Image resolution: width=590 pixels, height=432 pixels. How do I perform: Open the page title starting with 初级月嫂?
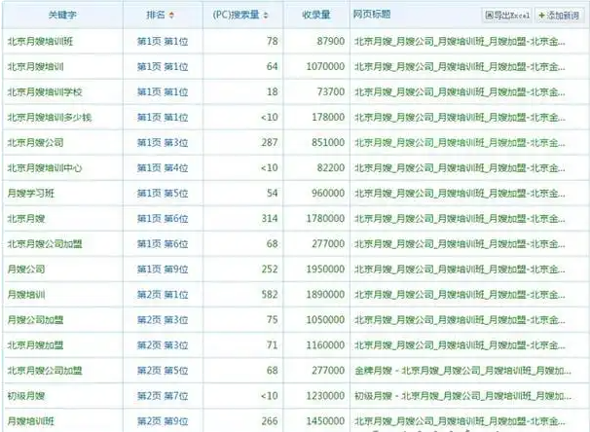456,395
